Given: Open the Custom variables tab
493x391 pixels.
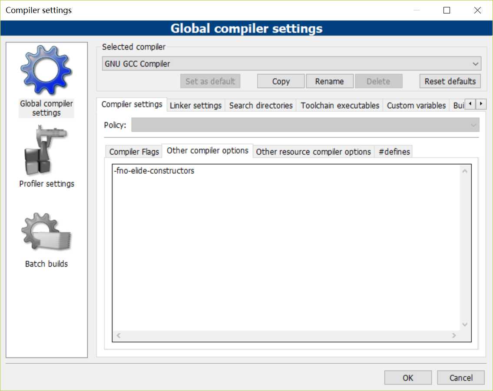Looking at the screenshot, I should tap(416, 106).
